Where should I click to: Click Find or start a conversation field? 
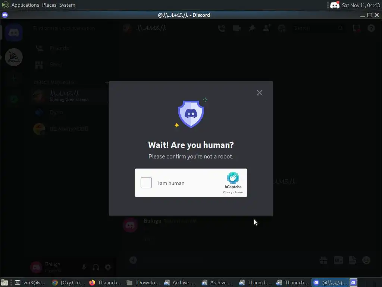pos(71,28)
